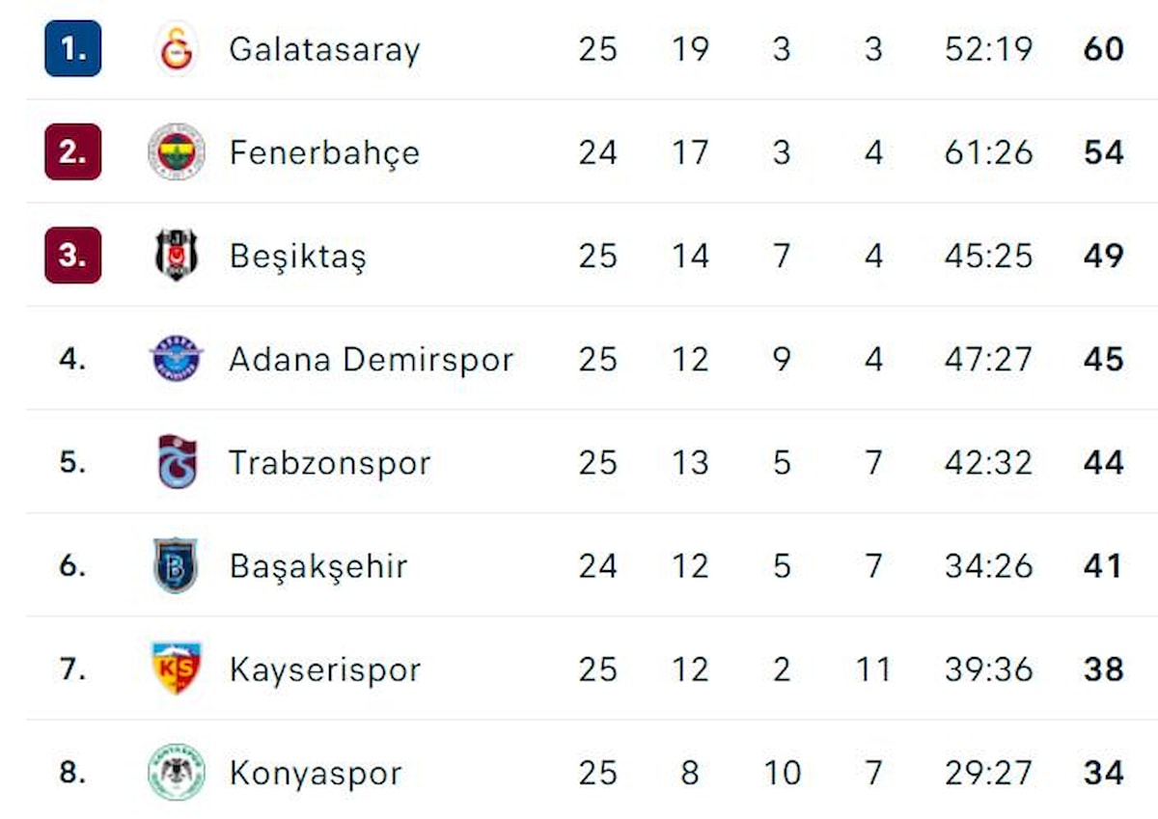Click the blue position 1 badge
The width and height of the screenshot is (1158, 819).
pos(72,49)
